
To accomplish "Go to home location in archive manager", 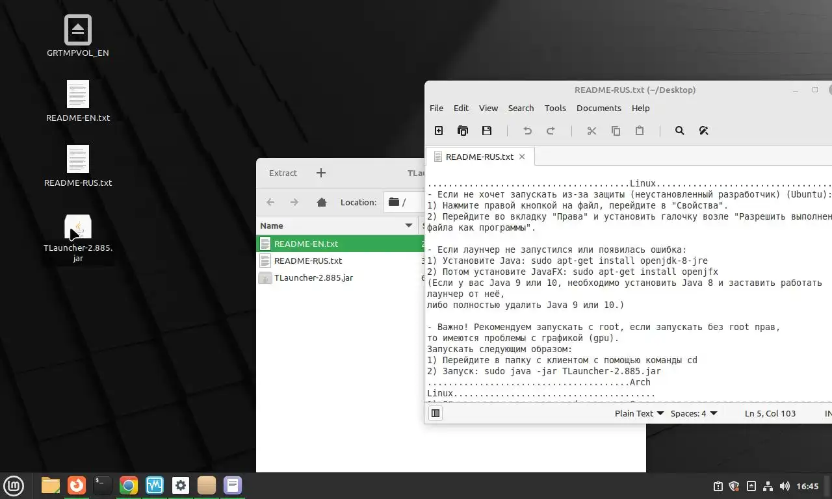I will coord(321,202).
